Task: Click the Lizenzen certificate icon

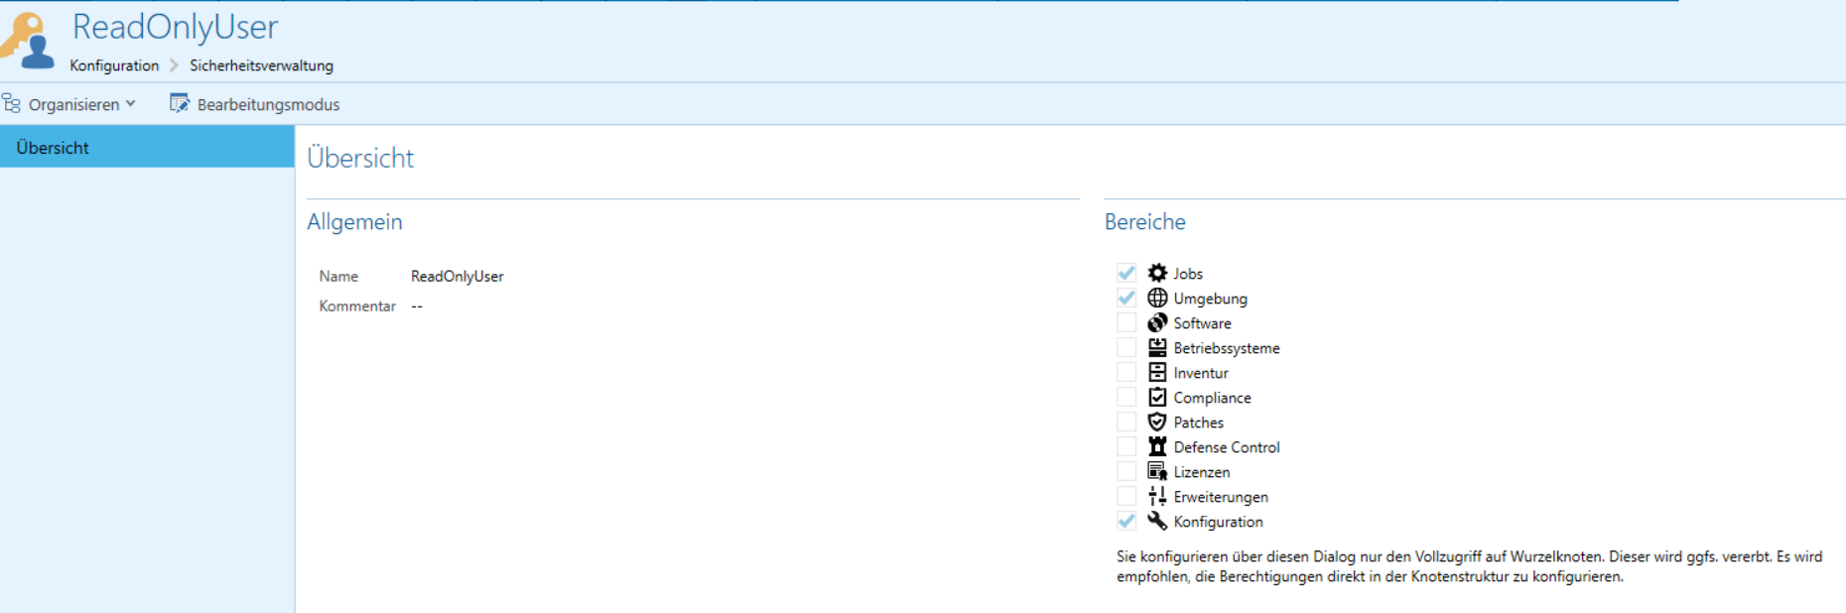Action: tap(1157, 471)
